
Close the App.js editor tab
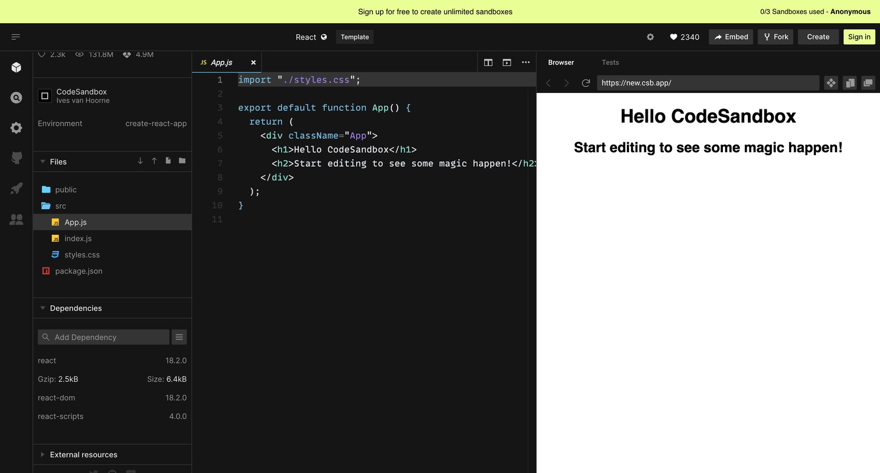coord(253,62)
